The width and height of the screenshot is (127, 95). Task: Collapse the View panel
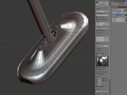[97, 9]
